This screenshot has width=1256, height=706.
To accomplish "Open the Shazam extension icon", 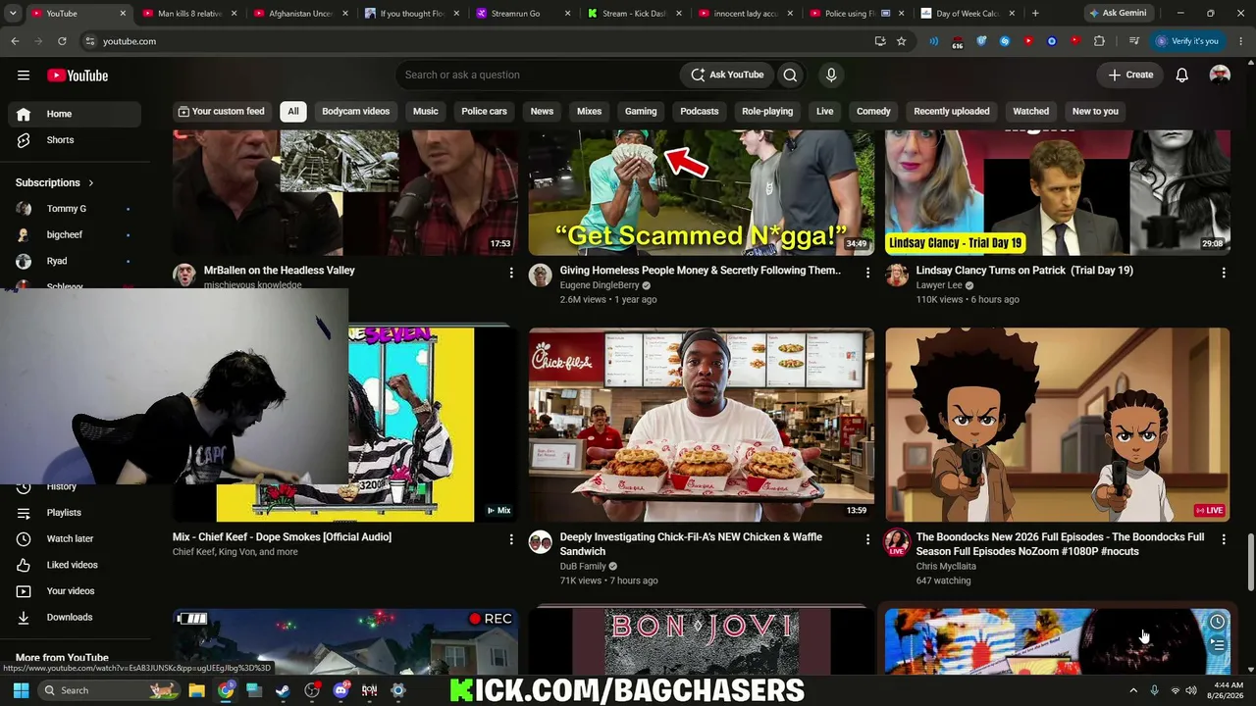I will pos(1005,41).
